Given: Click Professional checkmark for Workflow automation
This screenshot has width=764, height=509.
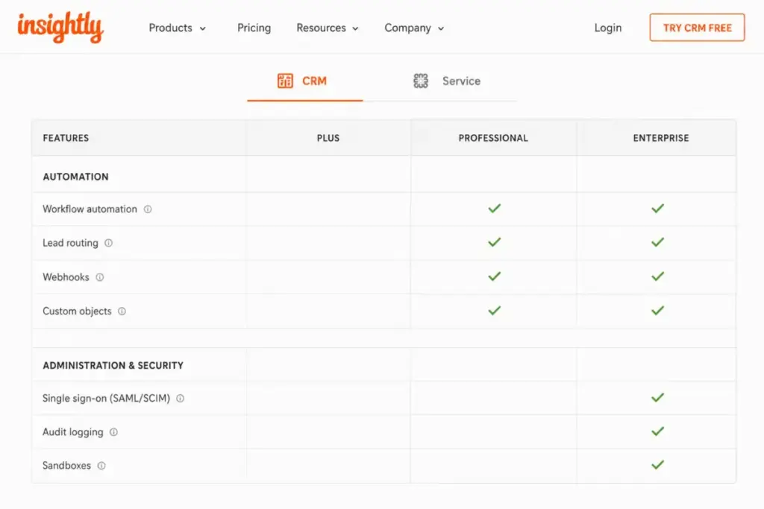Looking at the screenshot, I should (x=495, y=208).
